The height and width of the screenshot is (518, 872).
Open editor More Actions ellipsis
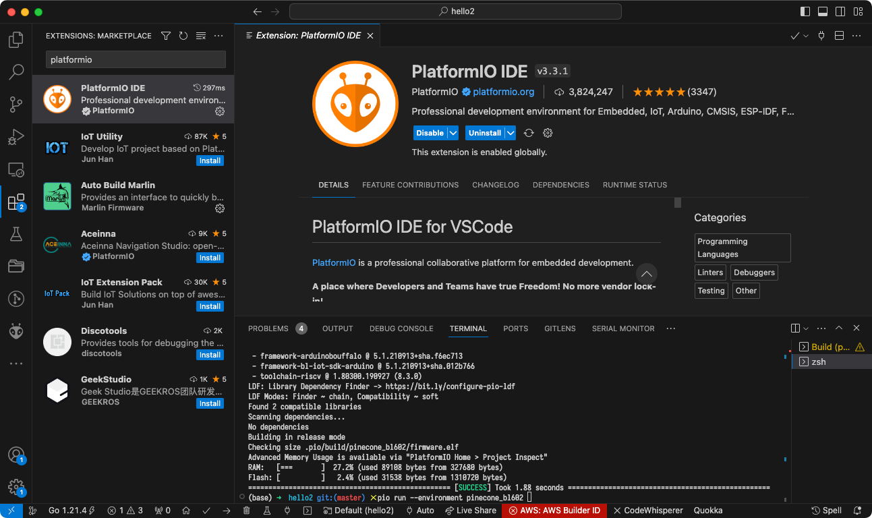coord(857,36)
